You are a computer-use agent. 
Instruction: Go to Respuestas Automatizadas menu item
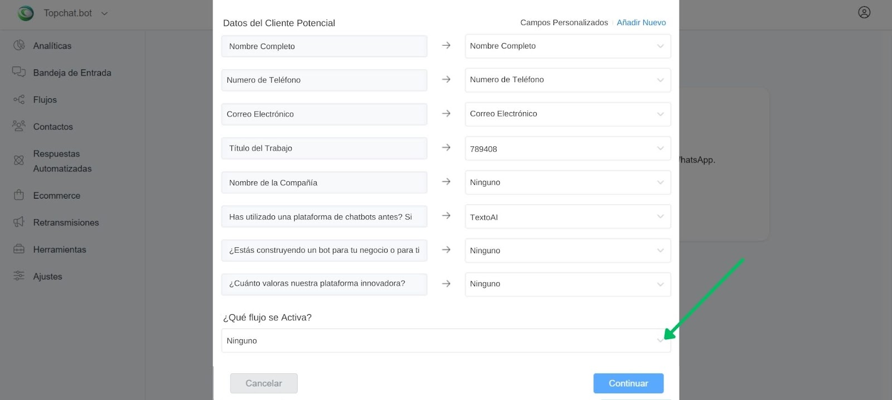[62, 161]
